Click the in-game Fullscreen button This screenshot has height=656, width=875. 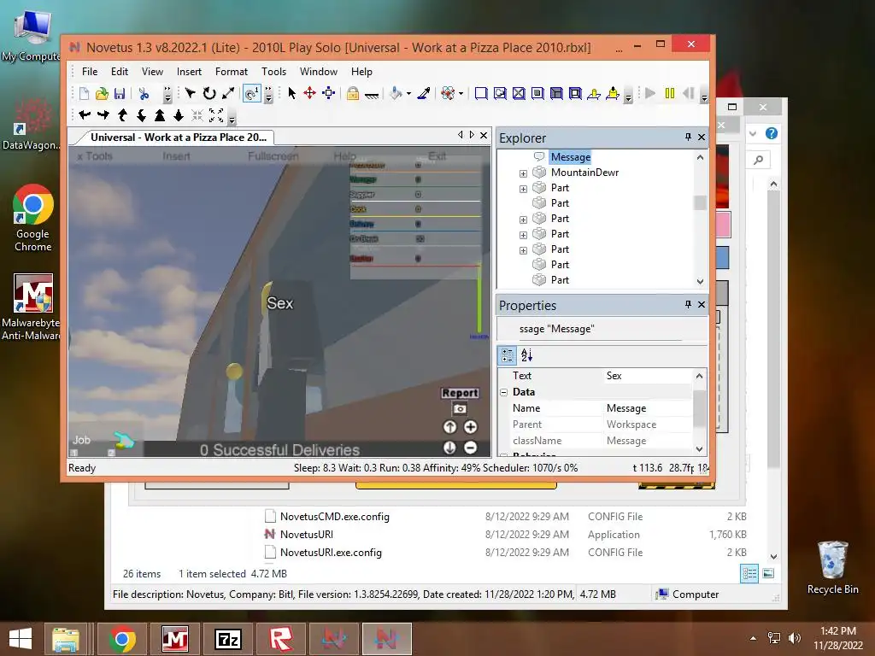pos(273,156)
